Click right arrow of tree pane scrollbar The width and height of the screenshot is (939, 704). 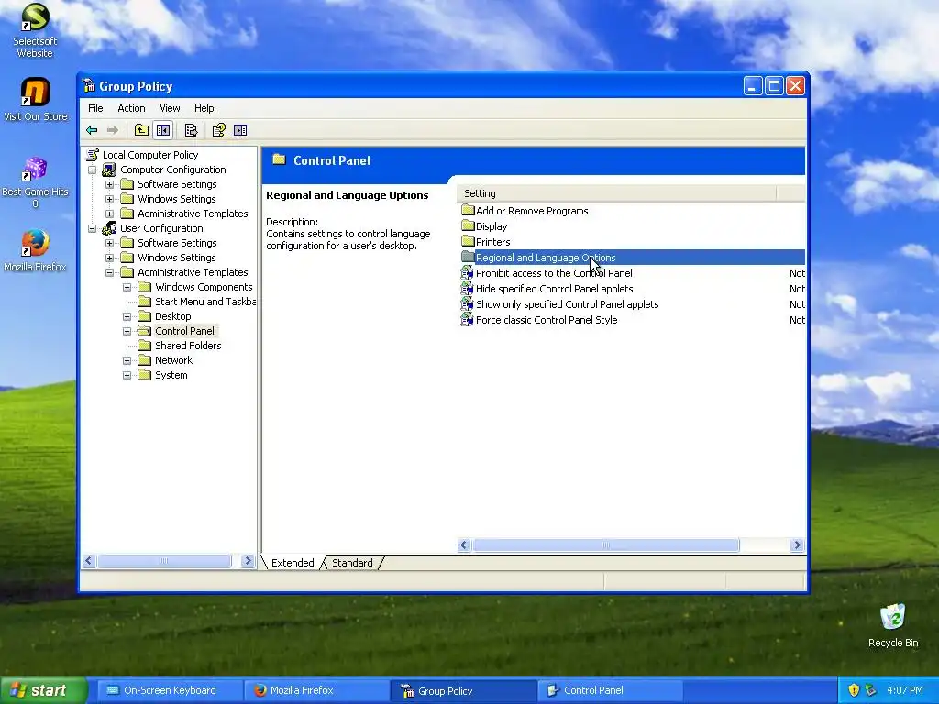[248, 561]
